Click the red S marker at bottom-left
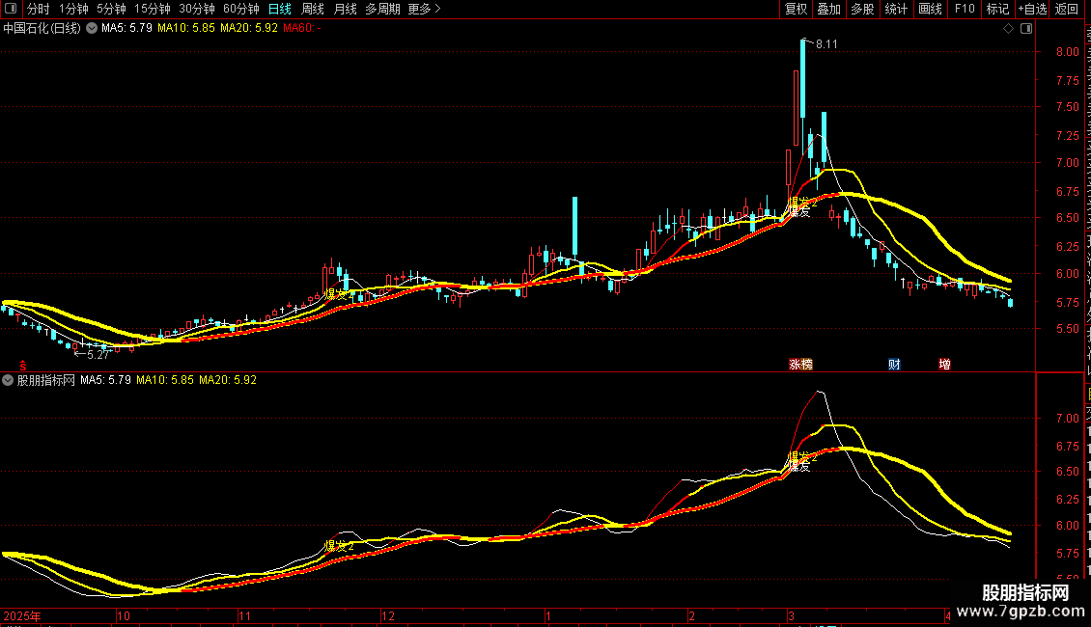 (23, 366)
